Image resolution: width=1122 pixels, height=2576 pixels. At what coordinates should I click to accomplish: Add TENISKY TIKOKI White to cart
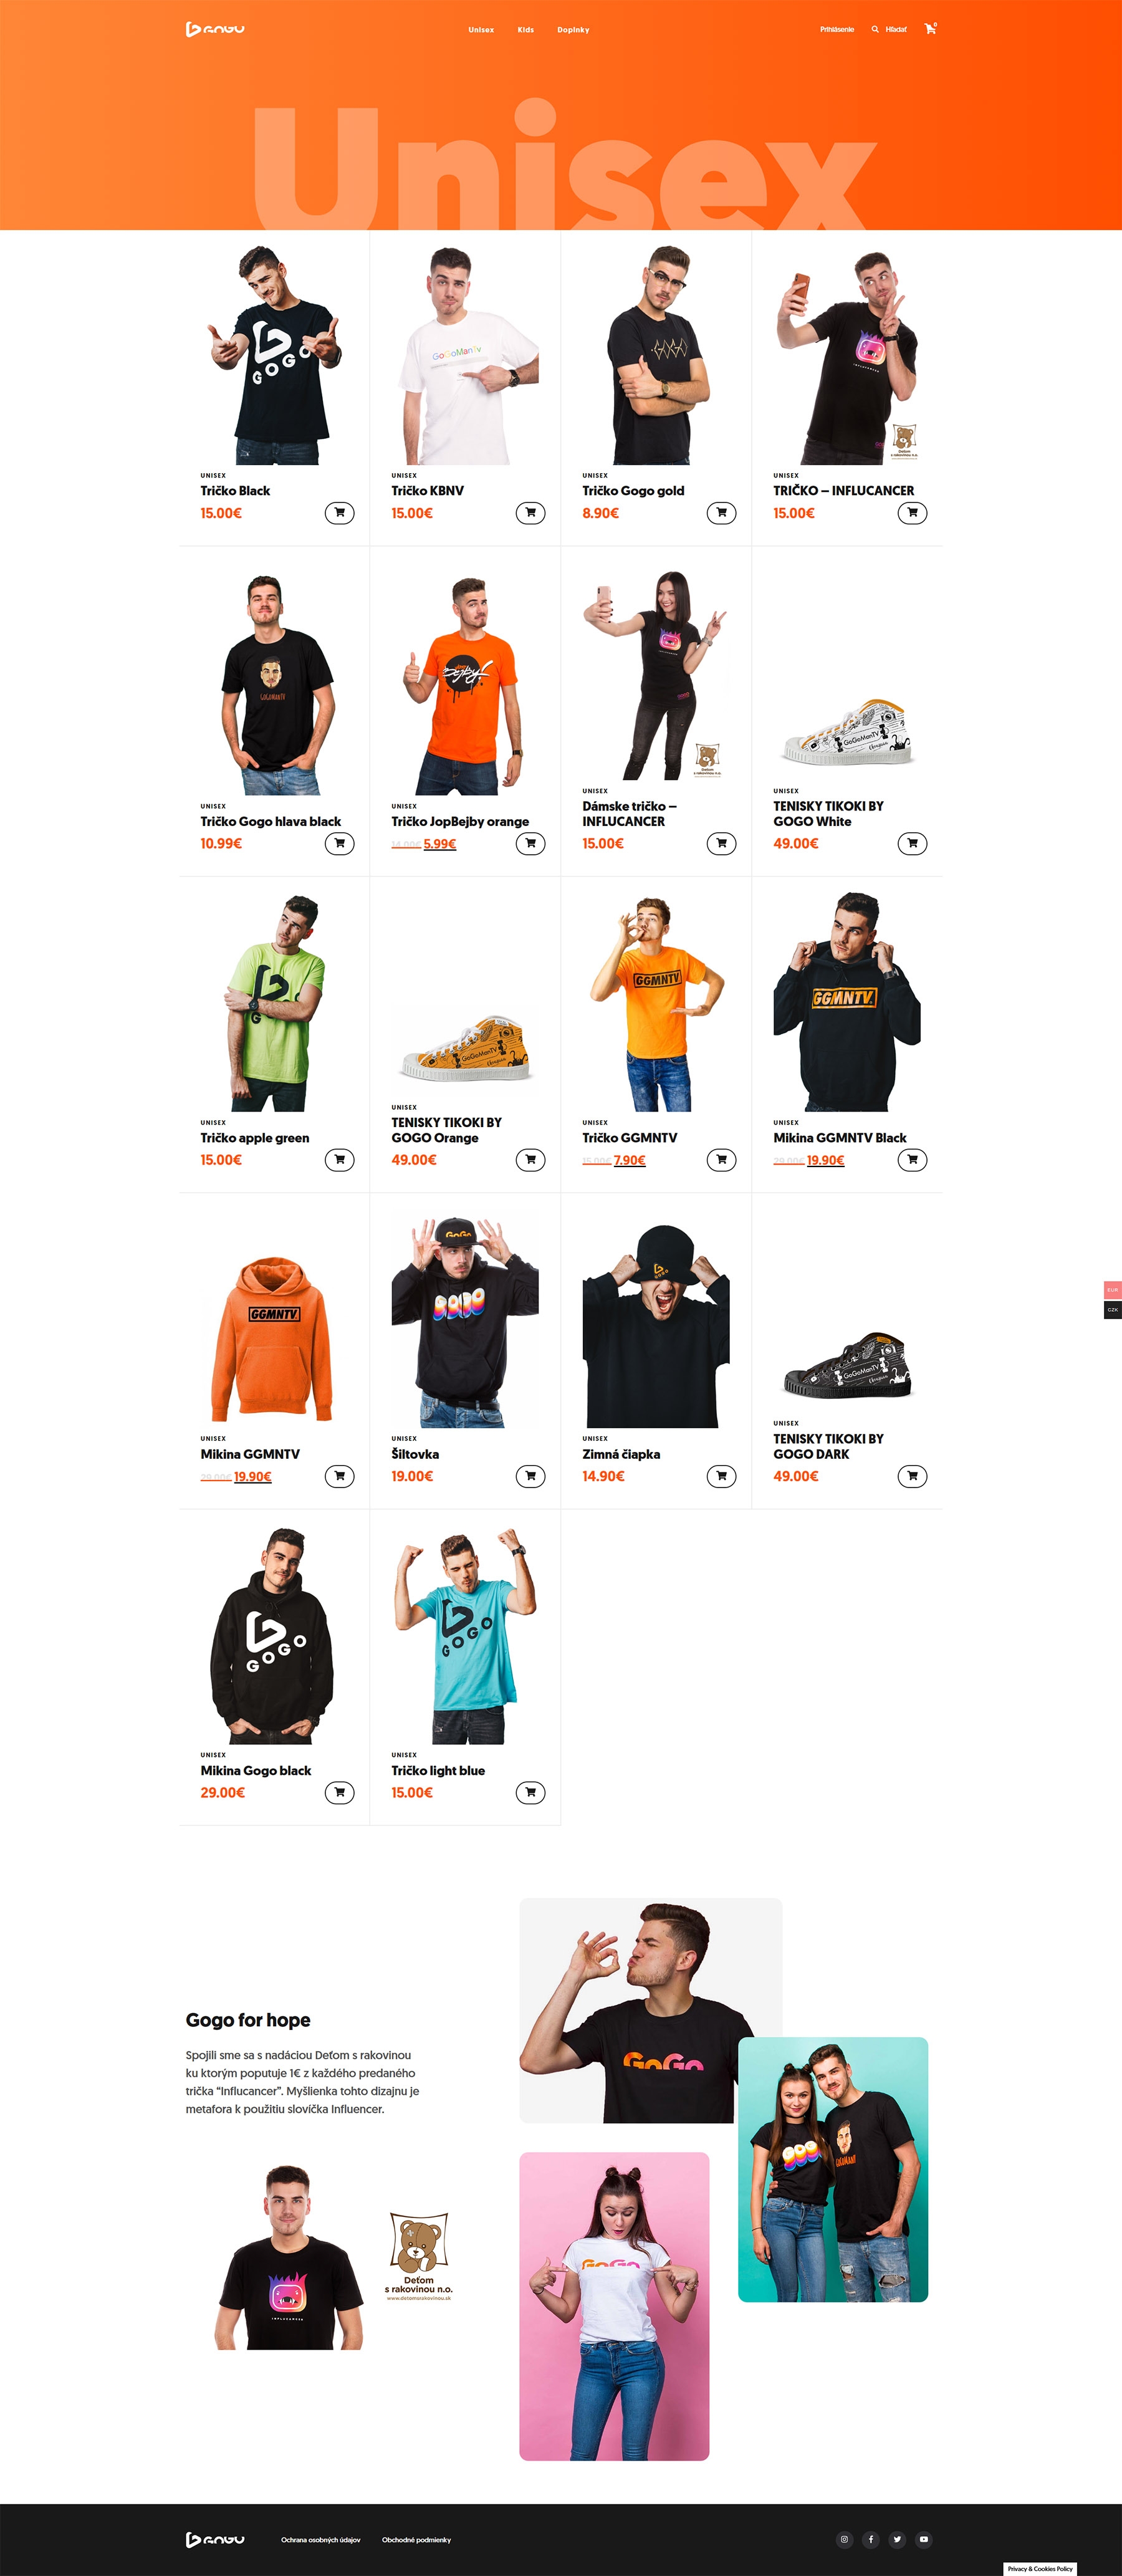912,843
